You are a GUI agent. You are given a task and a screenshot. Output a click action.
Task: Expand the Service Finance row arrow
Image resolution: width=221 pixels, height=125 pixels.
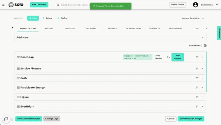[202, 69]
